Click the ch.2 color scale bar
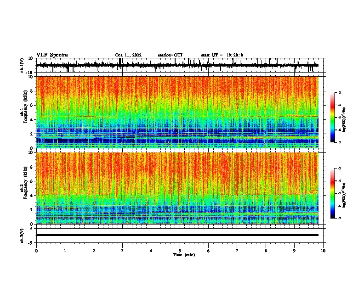 332,193
